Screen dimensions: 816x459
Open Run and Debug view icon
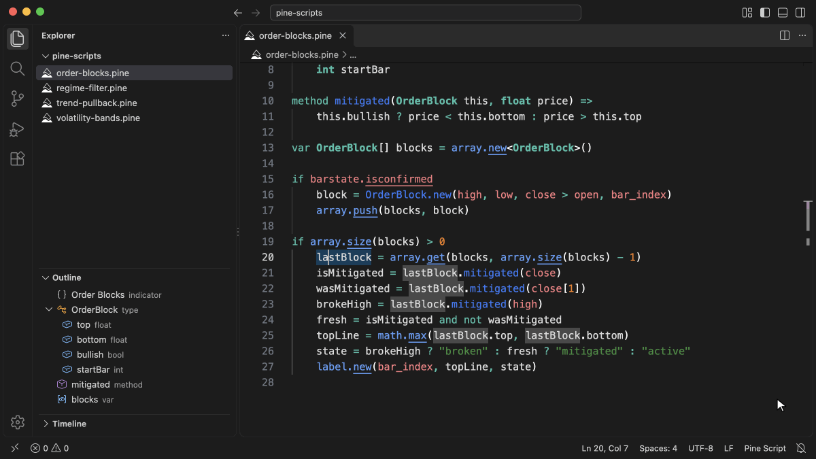(18, 129)
